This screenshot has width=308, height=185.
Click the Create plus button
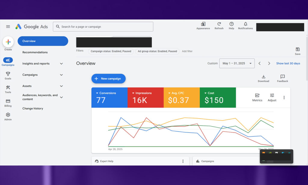[8, 42]
